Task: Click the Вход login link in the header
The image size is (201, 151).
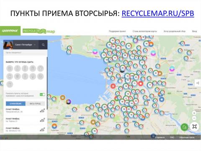Action: coord(194,31)
